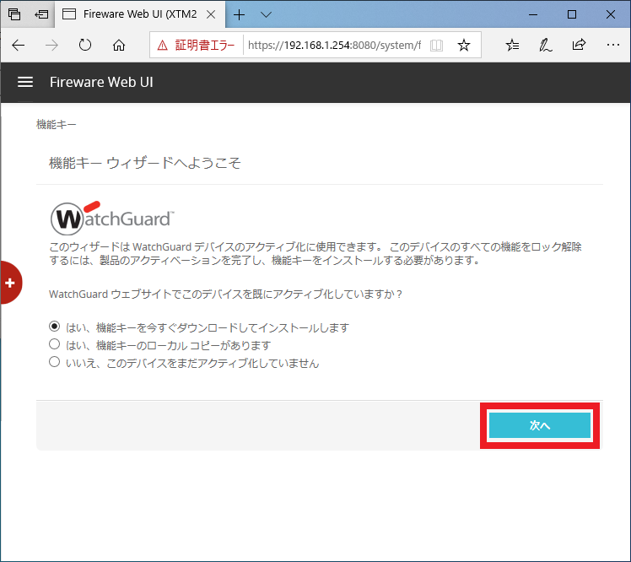Viewport: 631px width, 562px height.
Task: Click the 機能キー ウィザードへようこそ heading
Action: [x=145, y=163]
